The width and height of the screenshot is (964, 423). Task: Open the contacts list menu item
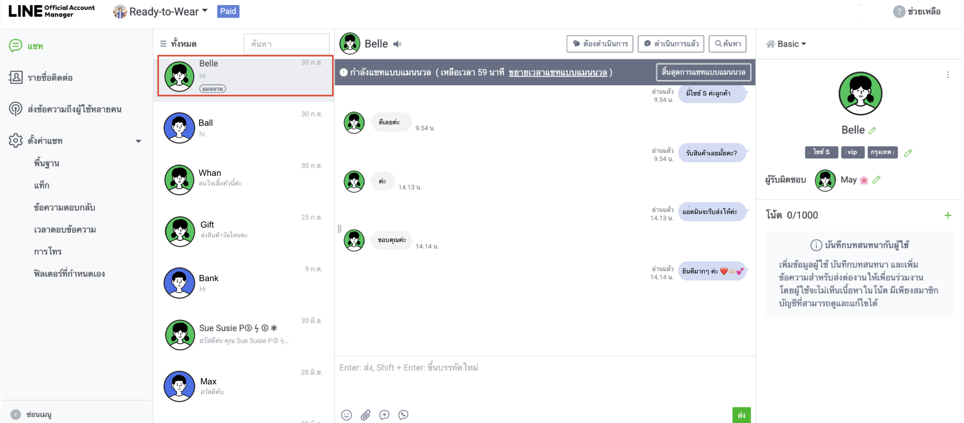50,78
